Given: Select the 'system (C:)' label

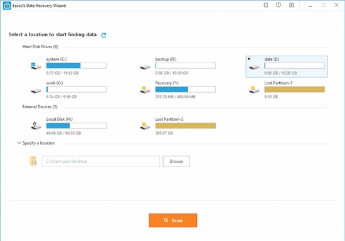Looking at the screenshot, I should pyautogui.click(x=56, y=59).
